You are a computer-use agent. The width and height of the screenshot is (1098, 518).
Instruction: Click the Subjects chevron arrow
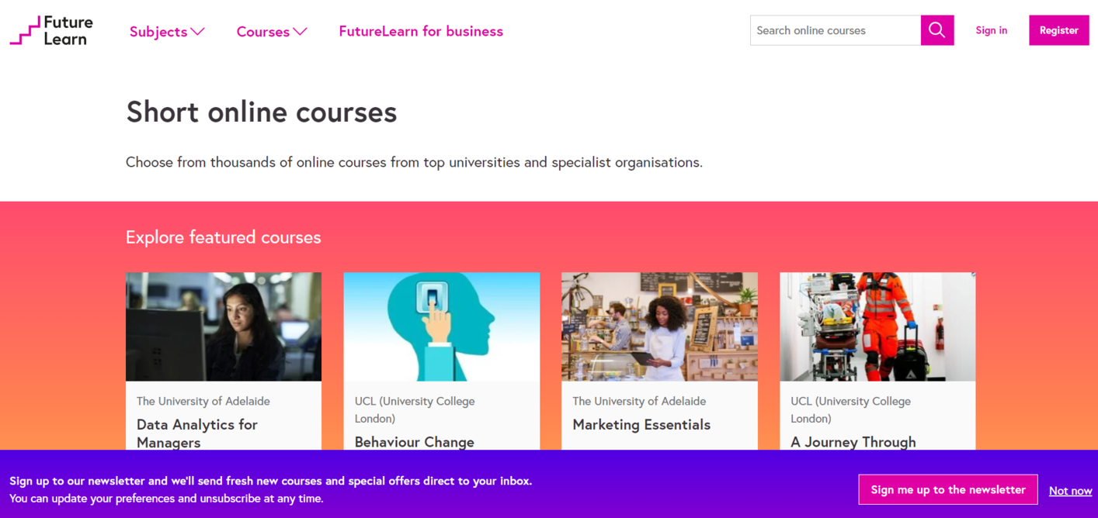198,32
